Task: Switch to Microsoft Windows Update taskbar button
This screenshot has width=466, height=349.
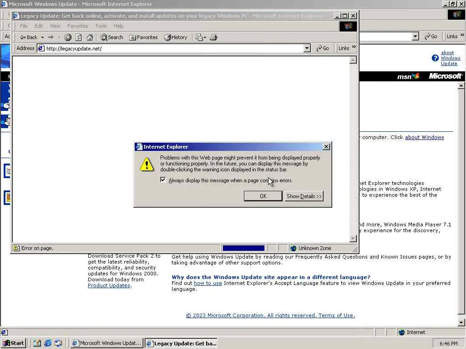Action: click(106, 344)
